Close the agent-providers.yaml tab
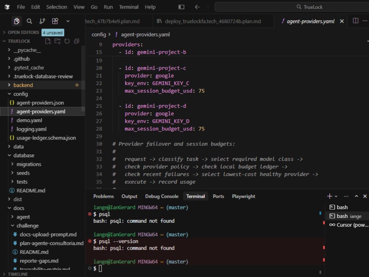This screenshot has height=277, width=369. click(x=341, y=21)
